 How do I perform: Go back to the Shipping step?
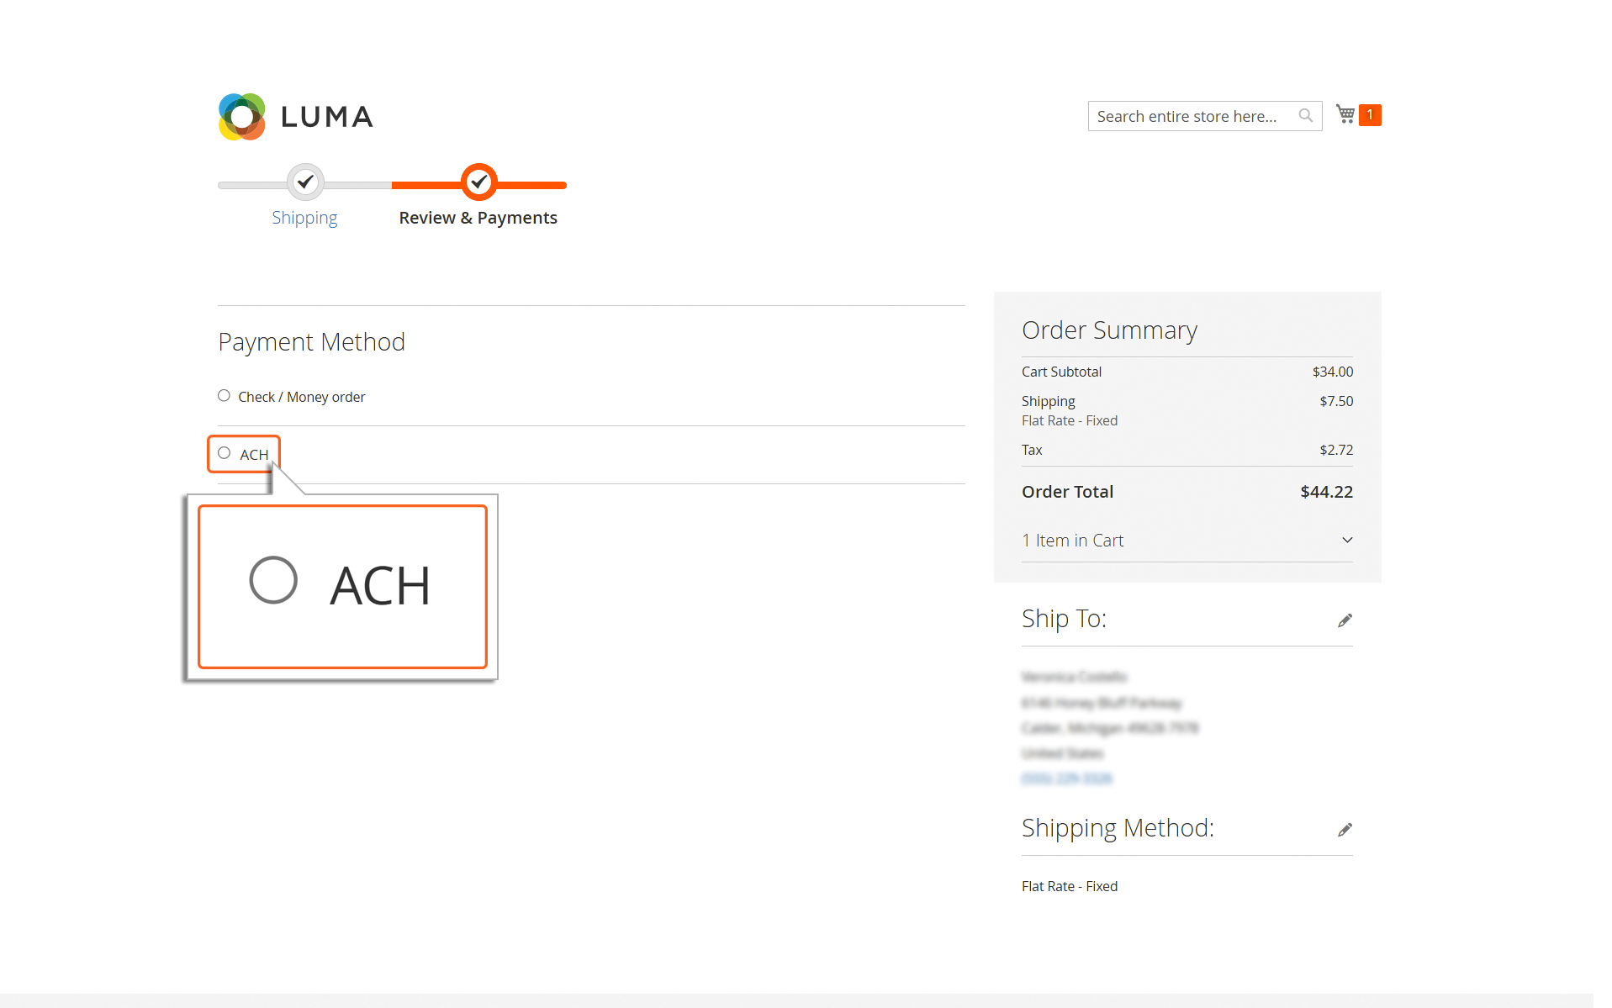(x=304, y=218)
